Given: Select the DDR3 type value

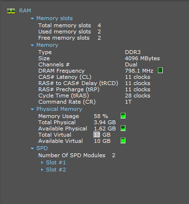Looking at the screenshot, I should (133, 52).
